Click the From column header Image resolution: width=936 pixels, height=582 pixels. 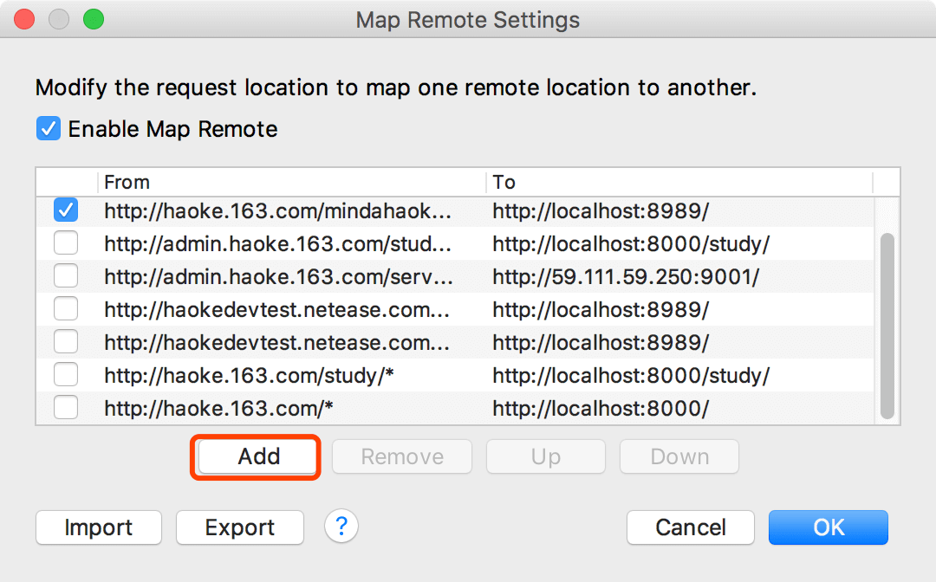coord(291,182)
